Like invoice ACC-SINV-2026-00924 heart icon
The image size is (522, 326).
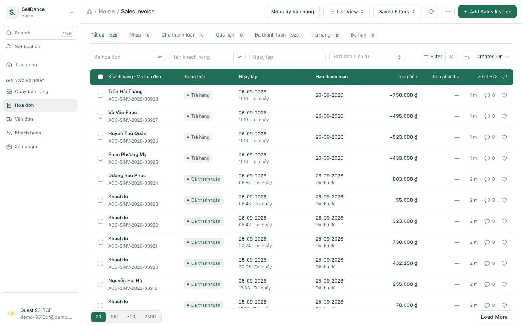point(504,179)
